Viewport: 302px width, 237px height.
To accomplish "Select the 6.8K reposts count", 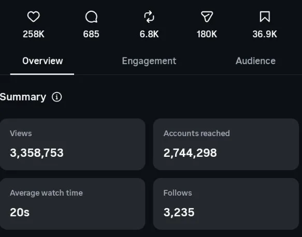I will pyautogui.click(x=149, y=34).
